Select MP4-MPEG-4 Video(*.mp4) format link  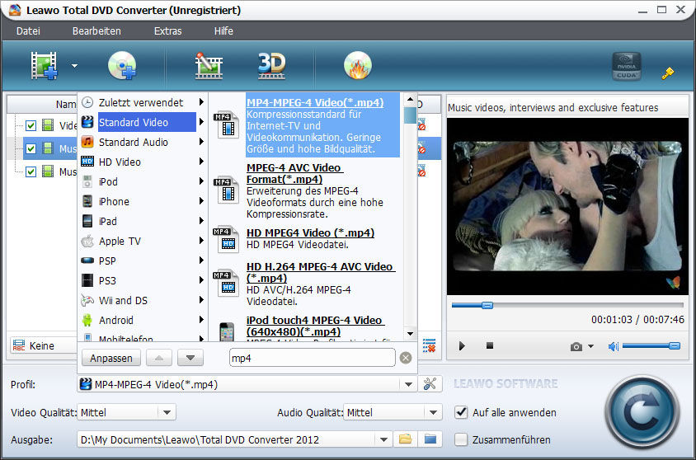tap(315, 102)
